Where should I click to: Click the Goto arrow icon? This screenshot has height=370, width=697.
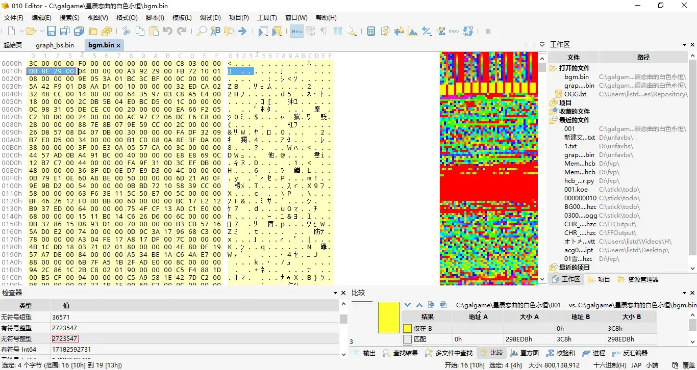(x=242, y=32)
